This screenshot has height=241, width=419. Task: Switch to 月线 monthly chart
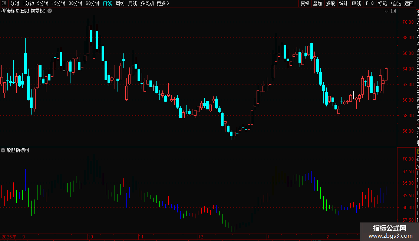132,3
